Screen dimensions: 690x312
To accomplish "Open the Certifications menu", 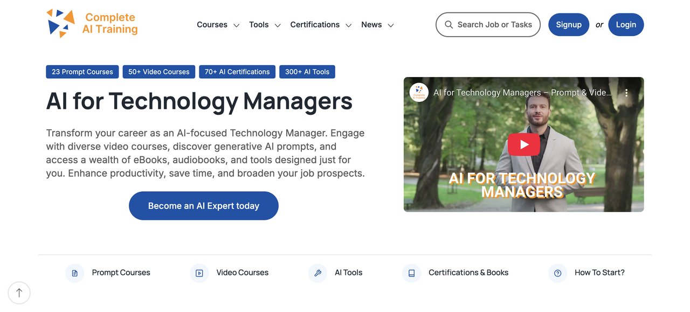I will pos(315,25).
